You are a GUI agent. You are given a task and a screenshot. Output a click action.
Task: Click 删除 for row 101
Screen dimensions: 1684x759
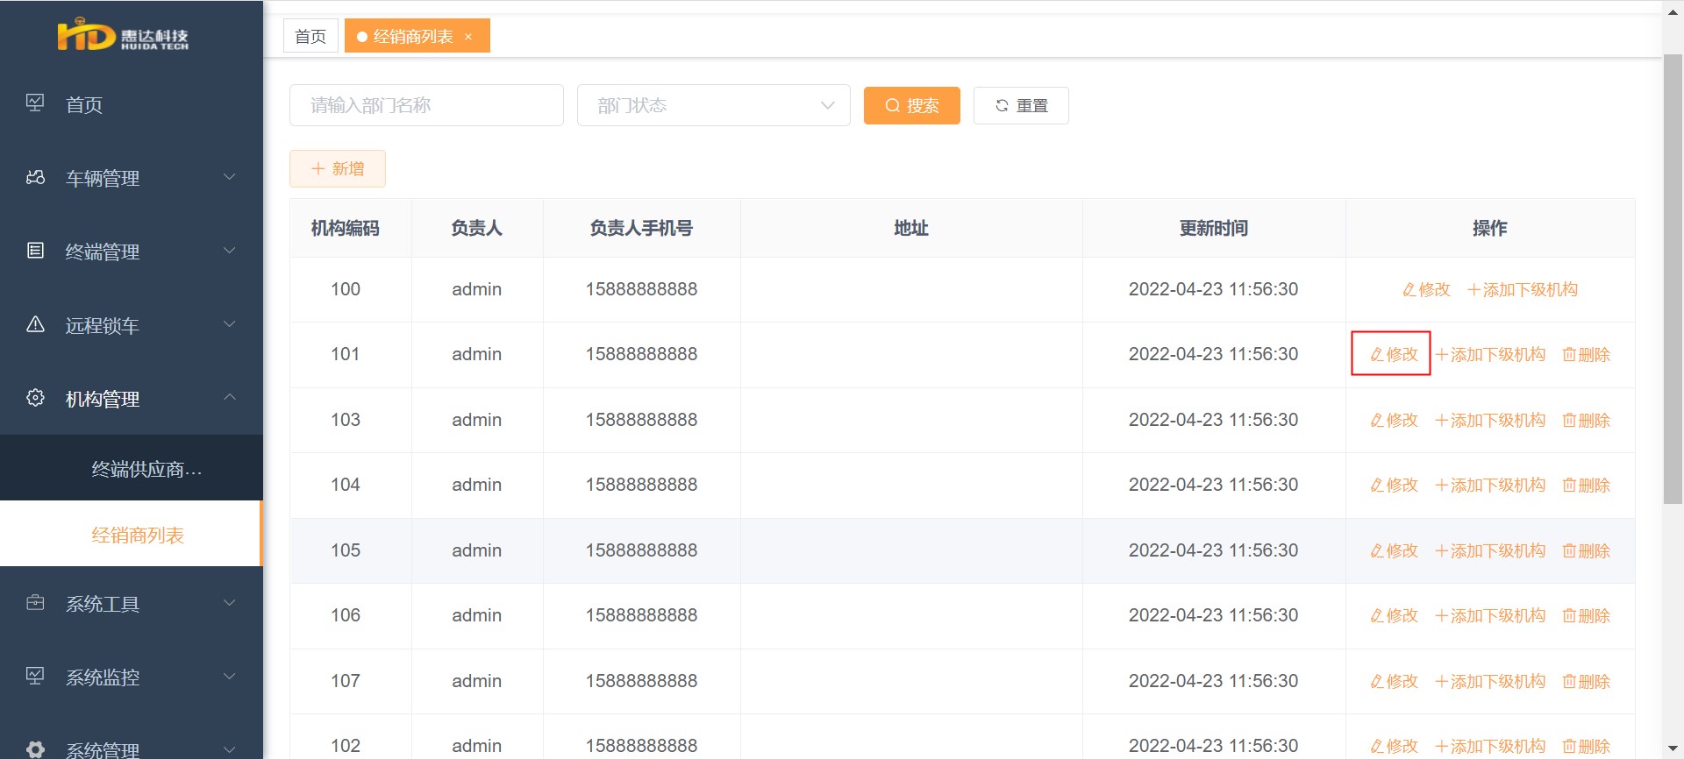[1587, 354]
